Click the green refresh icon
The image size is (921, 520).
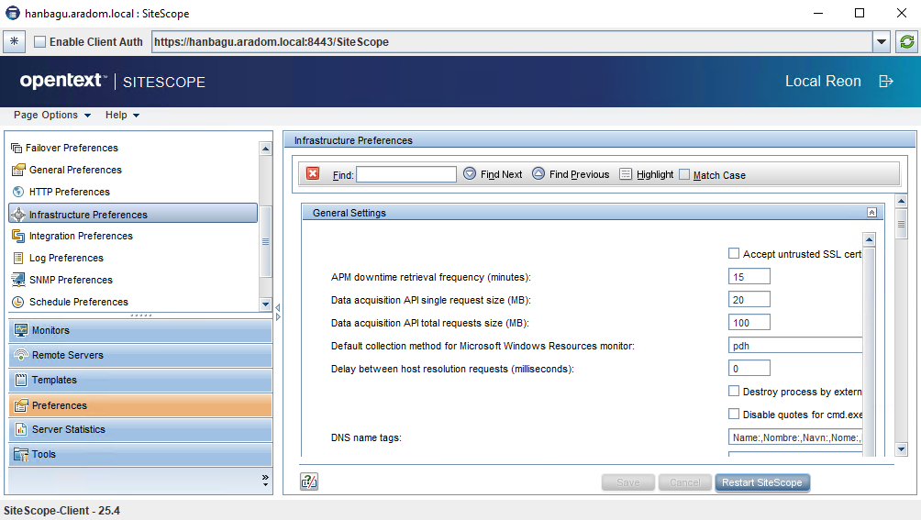[907, 41]
